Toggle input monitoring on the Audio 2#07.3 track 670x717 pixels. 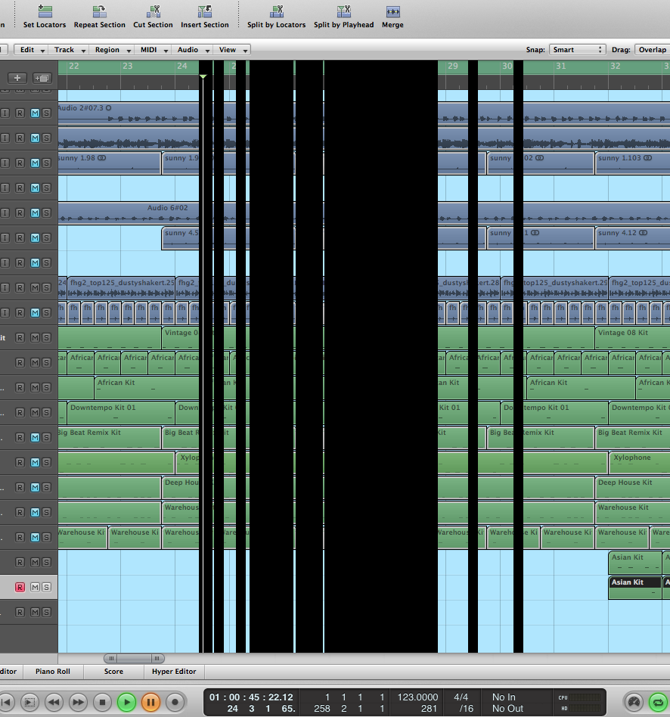coord(5,113)
